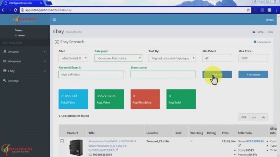Screen dimensions: 280x157
Task: Click the Watching column header
Action: pos(197,133)
